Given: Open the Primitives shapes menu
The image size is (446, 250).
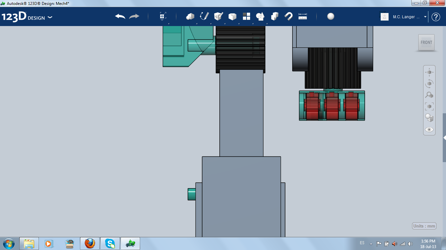Looking at the screenshot, I should (190, 16).
